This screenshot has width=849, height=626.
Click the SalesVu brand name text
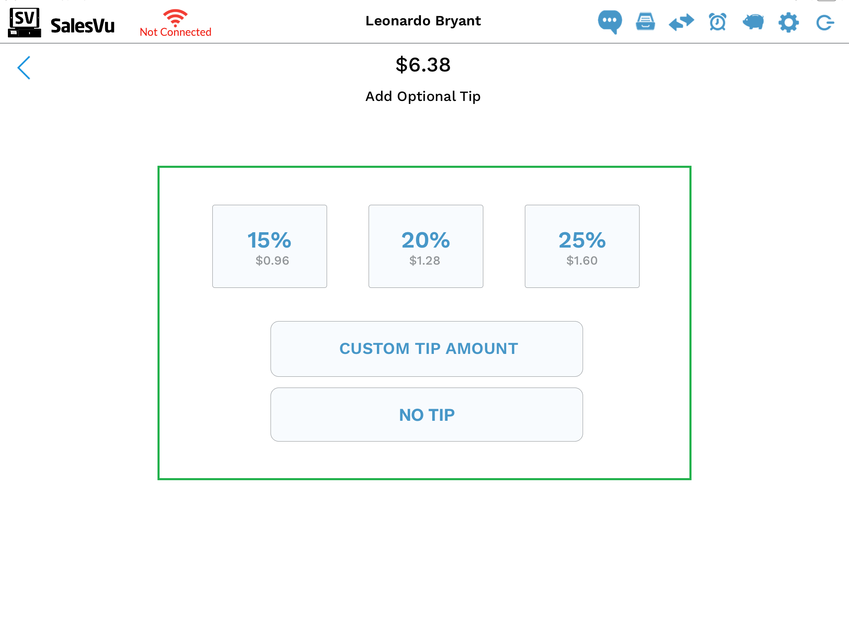(83, 26)
